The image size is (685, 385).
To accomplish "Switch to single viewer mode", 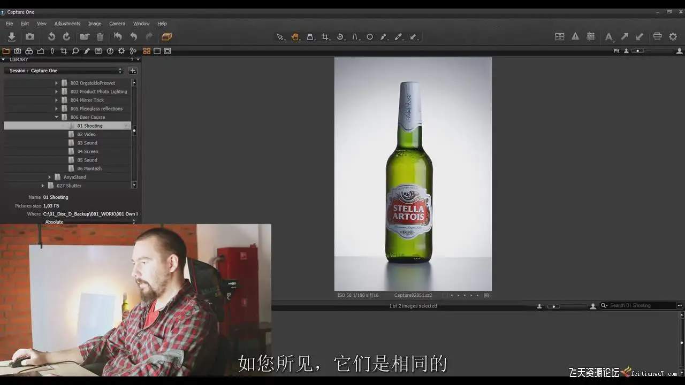I will [x=157, y=51].
